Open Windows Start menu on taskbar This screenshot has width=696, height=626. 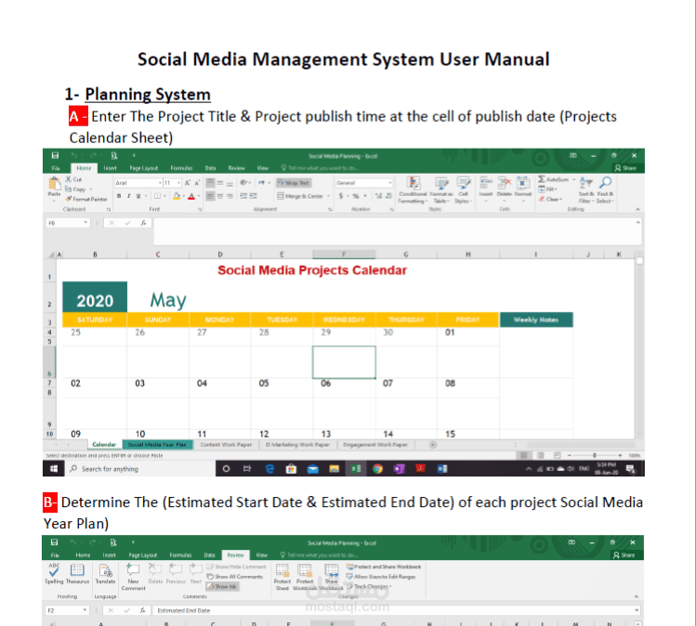point(54,469)
